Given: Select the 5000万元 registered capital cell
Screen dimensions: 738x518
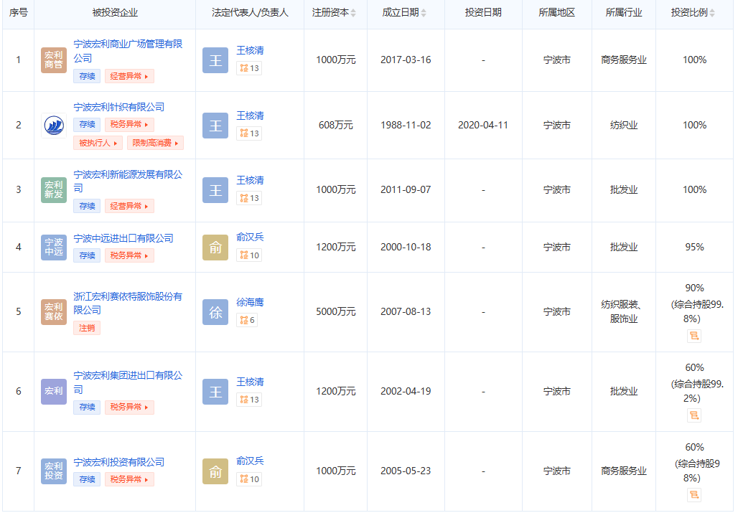Looking at the screenshot, I should click(335, 311).
